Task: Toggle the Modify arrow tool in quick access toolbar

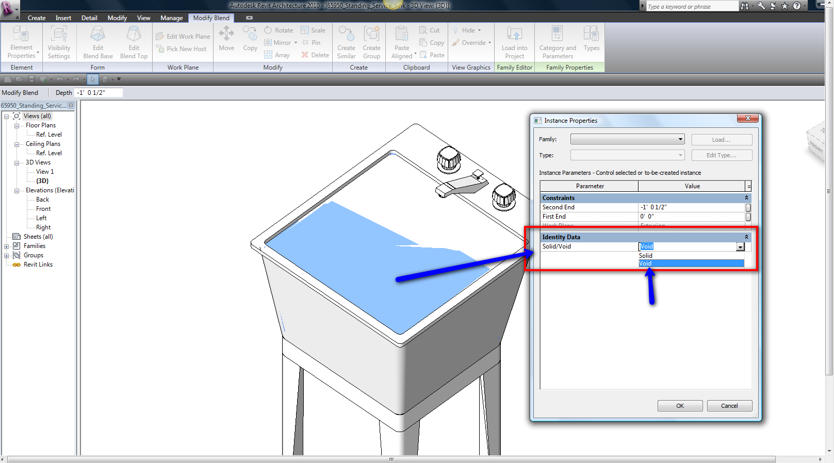Action: click(93, 79)
